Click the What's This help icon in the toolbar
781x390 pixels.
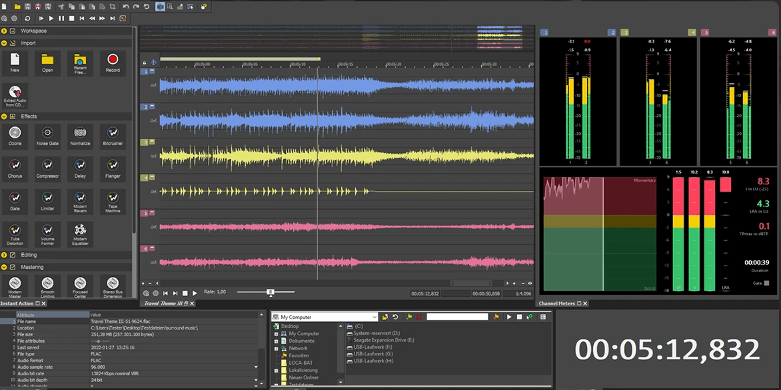204,7
